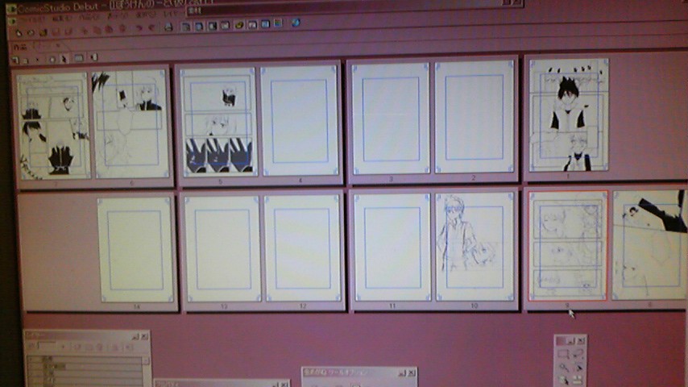Image resolution: width=688 pixels, height=387 pixels.
Task: Select the page 6 sketch thumbnail
Action: point(131,124)
